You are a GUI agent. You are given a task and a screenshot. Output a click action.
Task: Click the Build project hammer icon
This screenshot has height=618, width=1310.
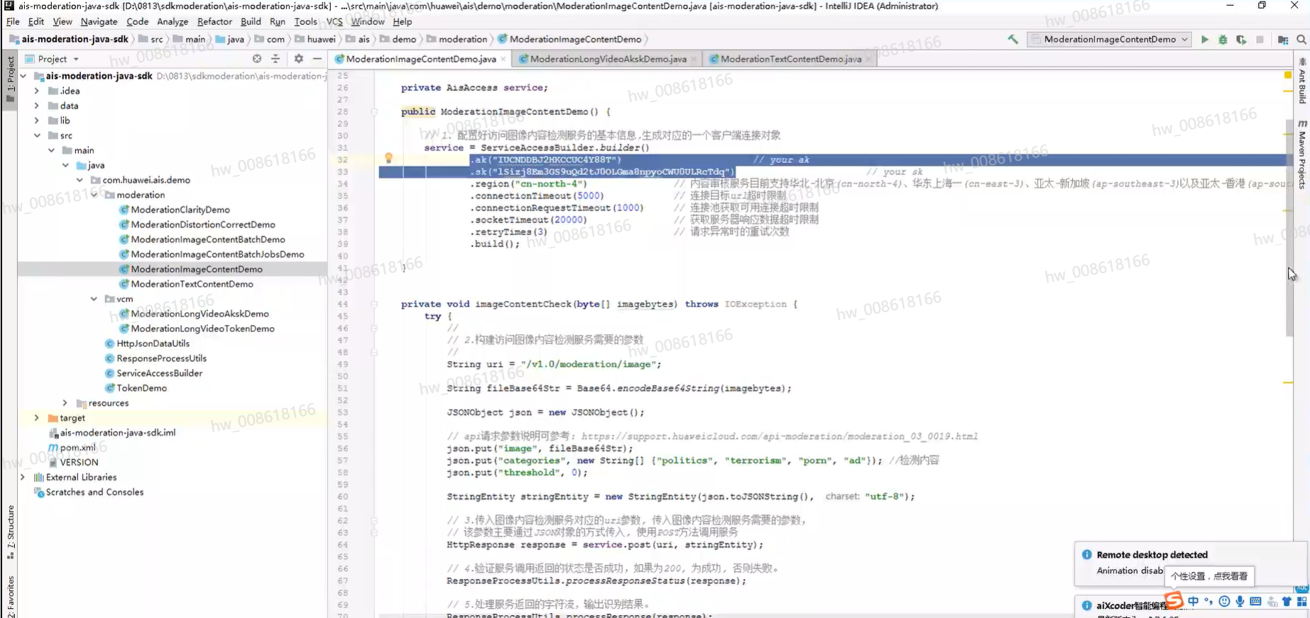1013,39
